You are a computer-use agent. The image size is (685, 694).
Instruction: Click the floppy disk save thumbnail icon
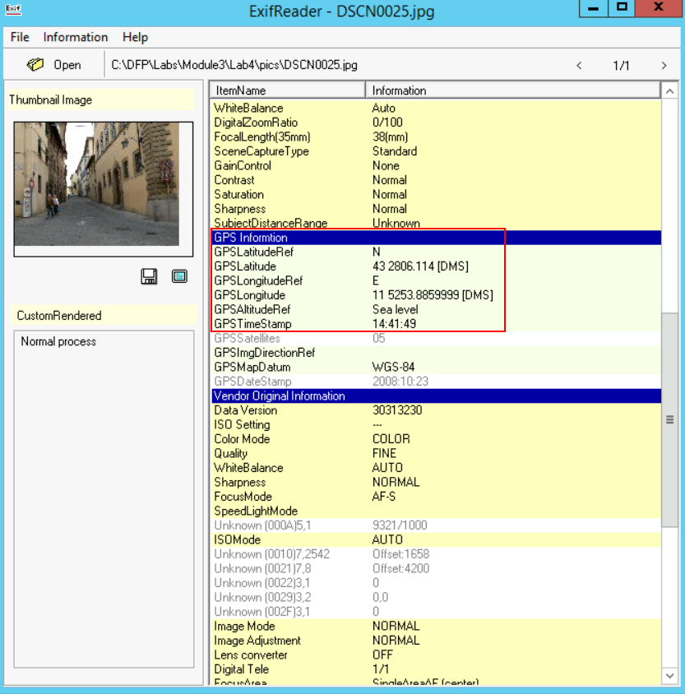tap(149, 277)
